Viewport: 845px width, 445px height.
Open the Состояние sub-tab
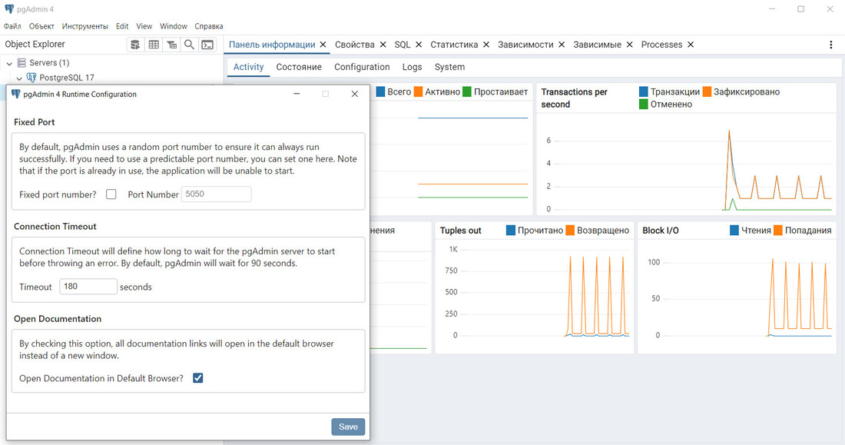pos(299,67)
